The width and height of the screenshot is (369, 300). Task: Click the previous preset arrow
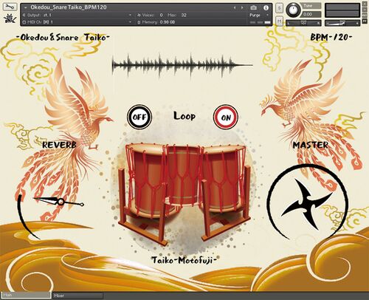[235, 7]
